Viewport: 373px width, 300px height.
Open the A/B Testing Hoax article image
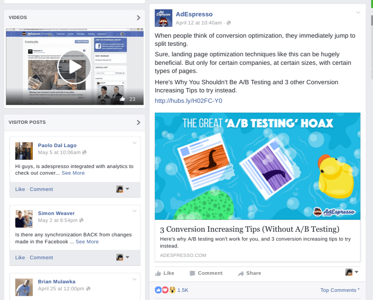[x=257, y=166]
